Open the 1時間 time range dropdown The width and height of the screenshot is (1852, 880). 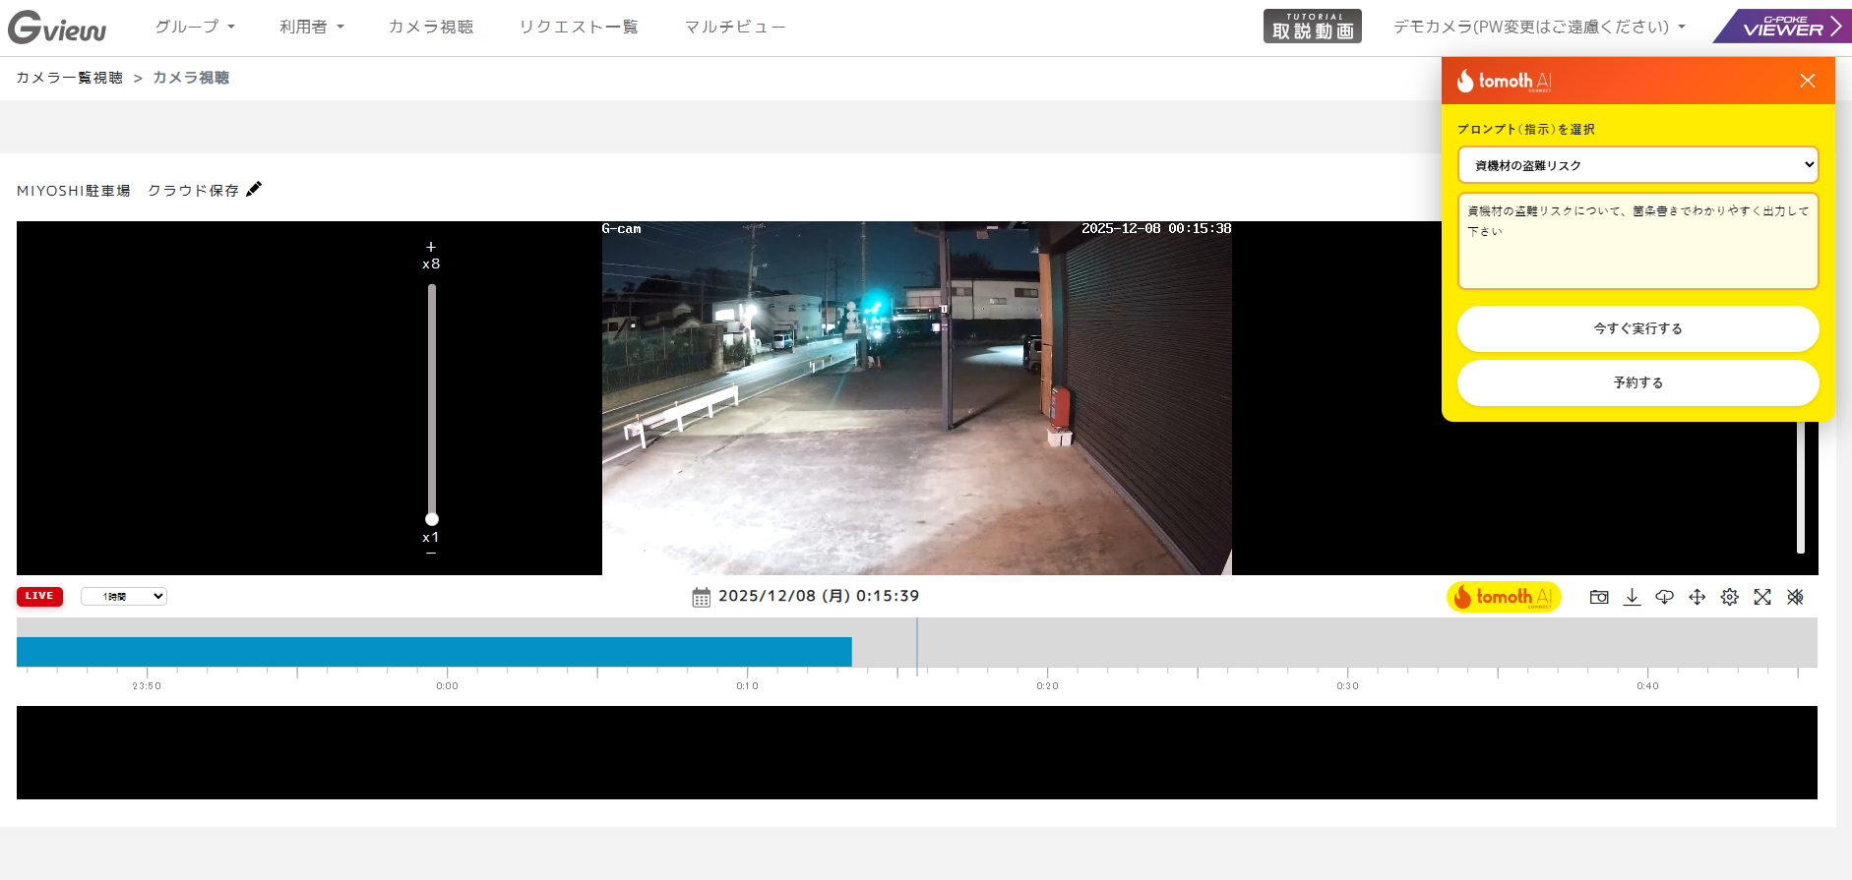point(124,596)
